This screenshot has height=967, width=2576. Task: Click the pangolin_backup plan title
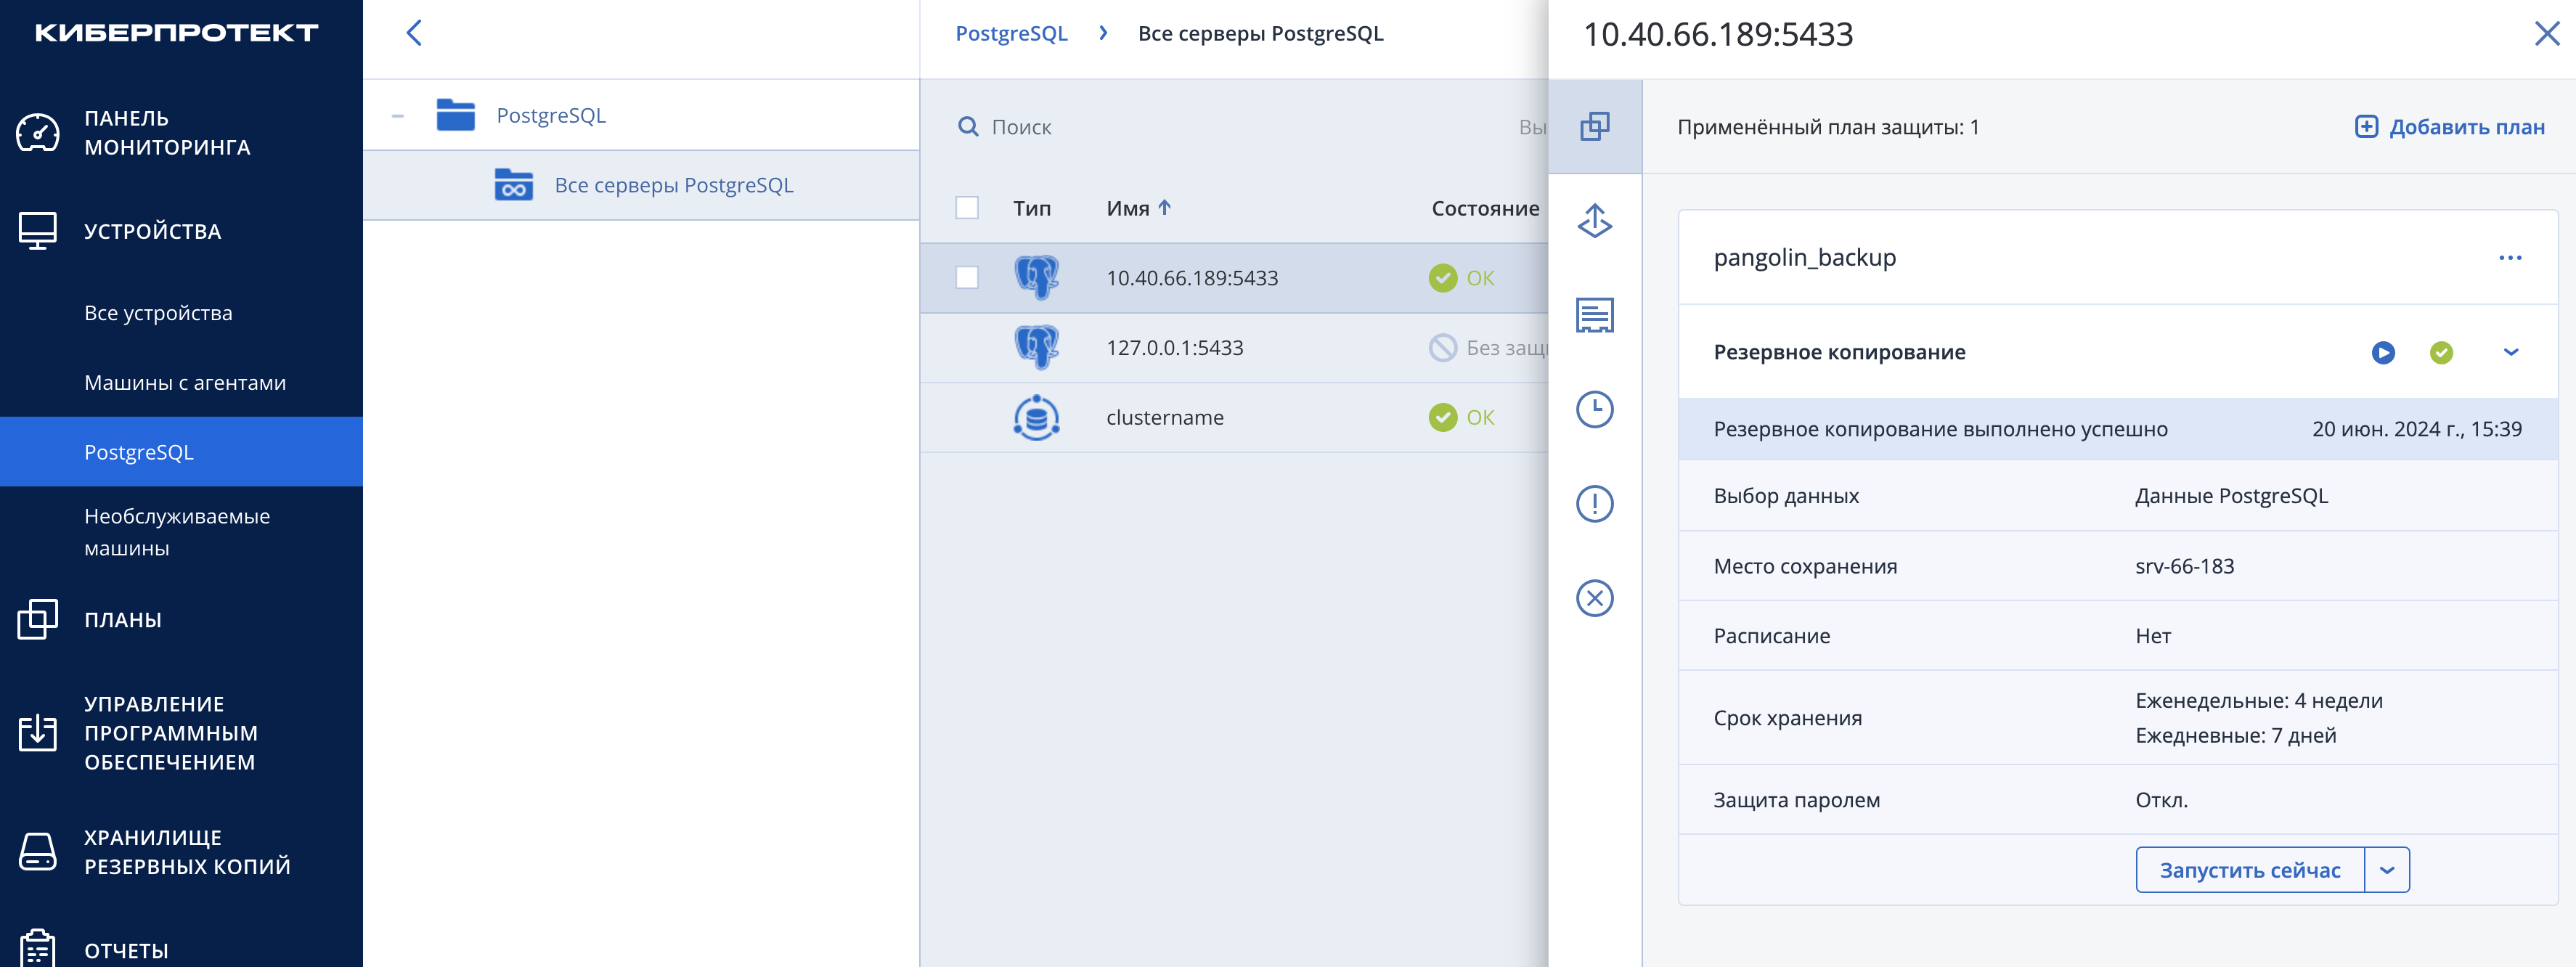[x=1804, y=257]
